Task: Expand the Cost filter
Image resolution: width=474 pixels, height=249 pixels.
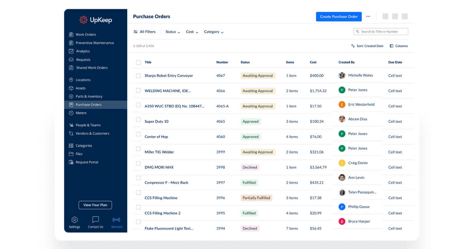Action: (x=192, y=32)
